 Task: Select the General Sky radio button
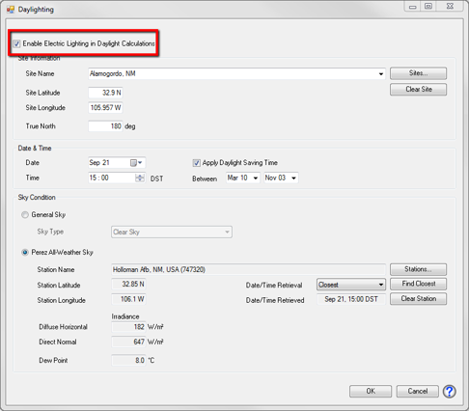25,214
